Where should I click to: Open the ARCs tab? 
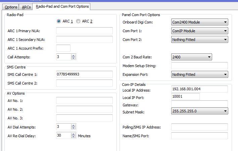click(26, 7)
